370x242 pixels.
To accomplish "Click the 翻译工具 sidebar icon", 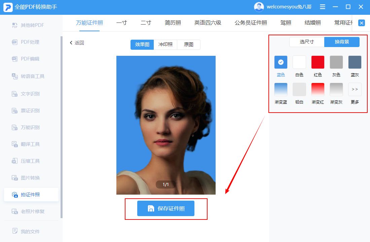I will pos(14,144).
